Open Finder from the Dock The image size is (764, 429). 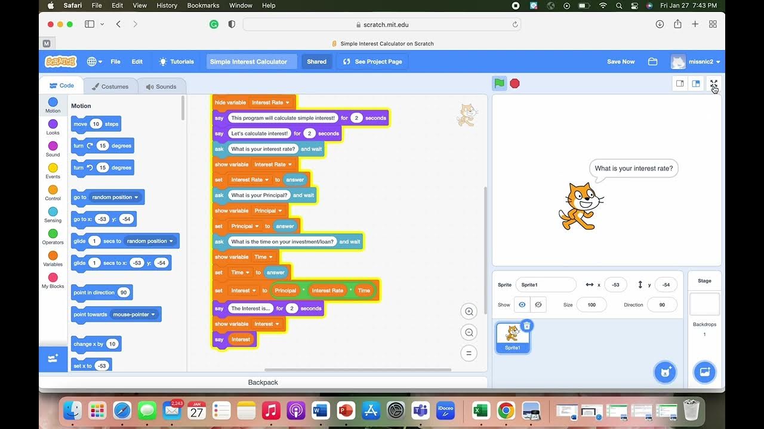(x=72, y=410)
